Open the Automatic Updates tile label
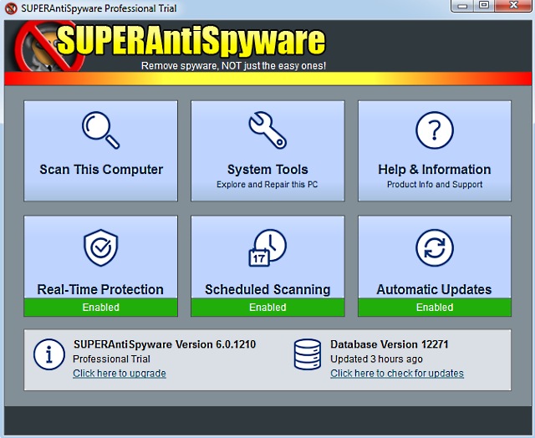Viewport: 535px width, 438px height. click(434, 289)
